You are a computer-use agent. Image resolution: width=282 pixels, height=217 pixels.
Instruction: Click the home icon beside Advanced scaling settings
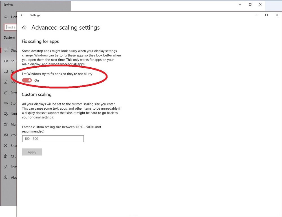click(x=25, y=28)
